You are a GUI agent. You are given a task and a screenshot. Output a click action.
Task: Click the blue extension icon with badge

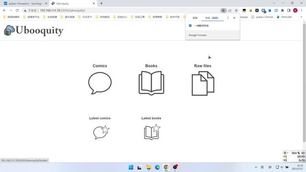coord(263,11)
